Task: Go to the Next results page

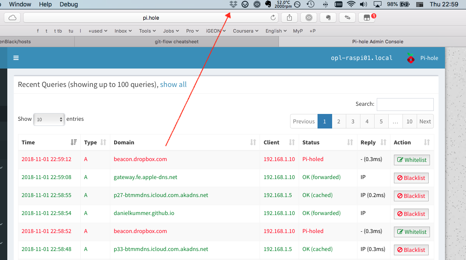Action: tap(425, 121)
